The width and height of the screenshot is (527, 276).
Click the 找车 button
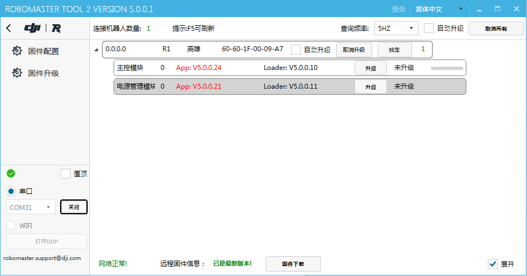(x=395, y=50)
